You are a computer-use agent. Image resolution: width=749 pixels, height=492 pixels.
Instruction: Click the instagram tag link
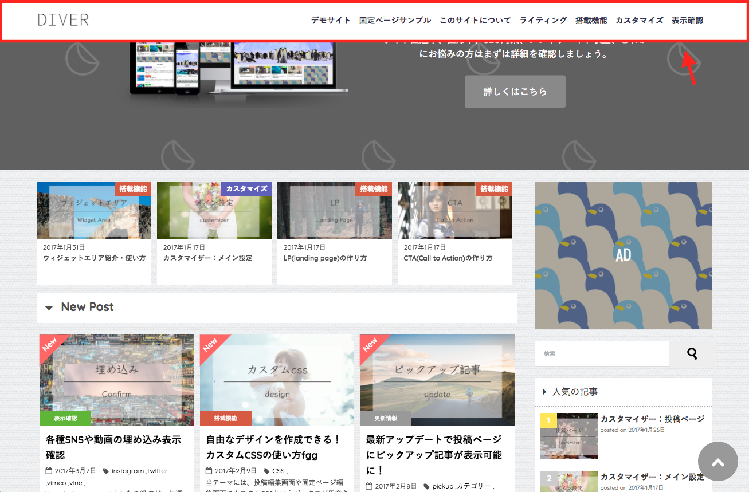[128, 471]
